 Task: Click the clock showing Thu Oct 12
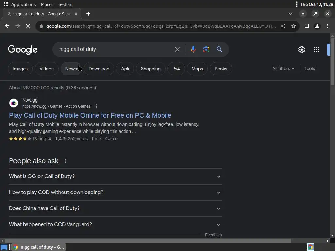point(316,4)
